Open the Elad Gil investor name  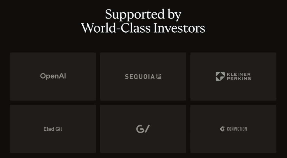coord(53,129)
